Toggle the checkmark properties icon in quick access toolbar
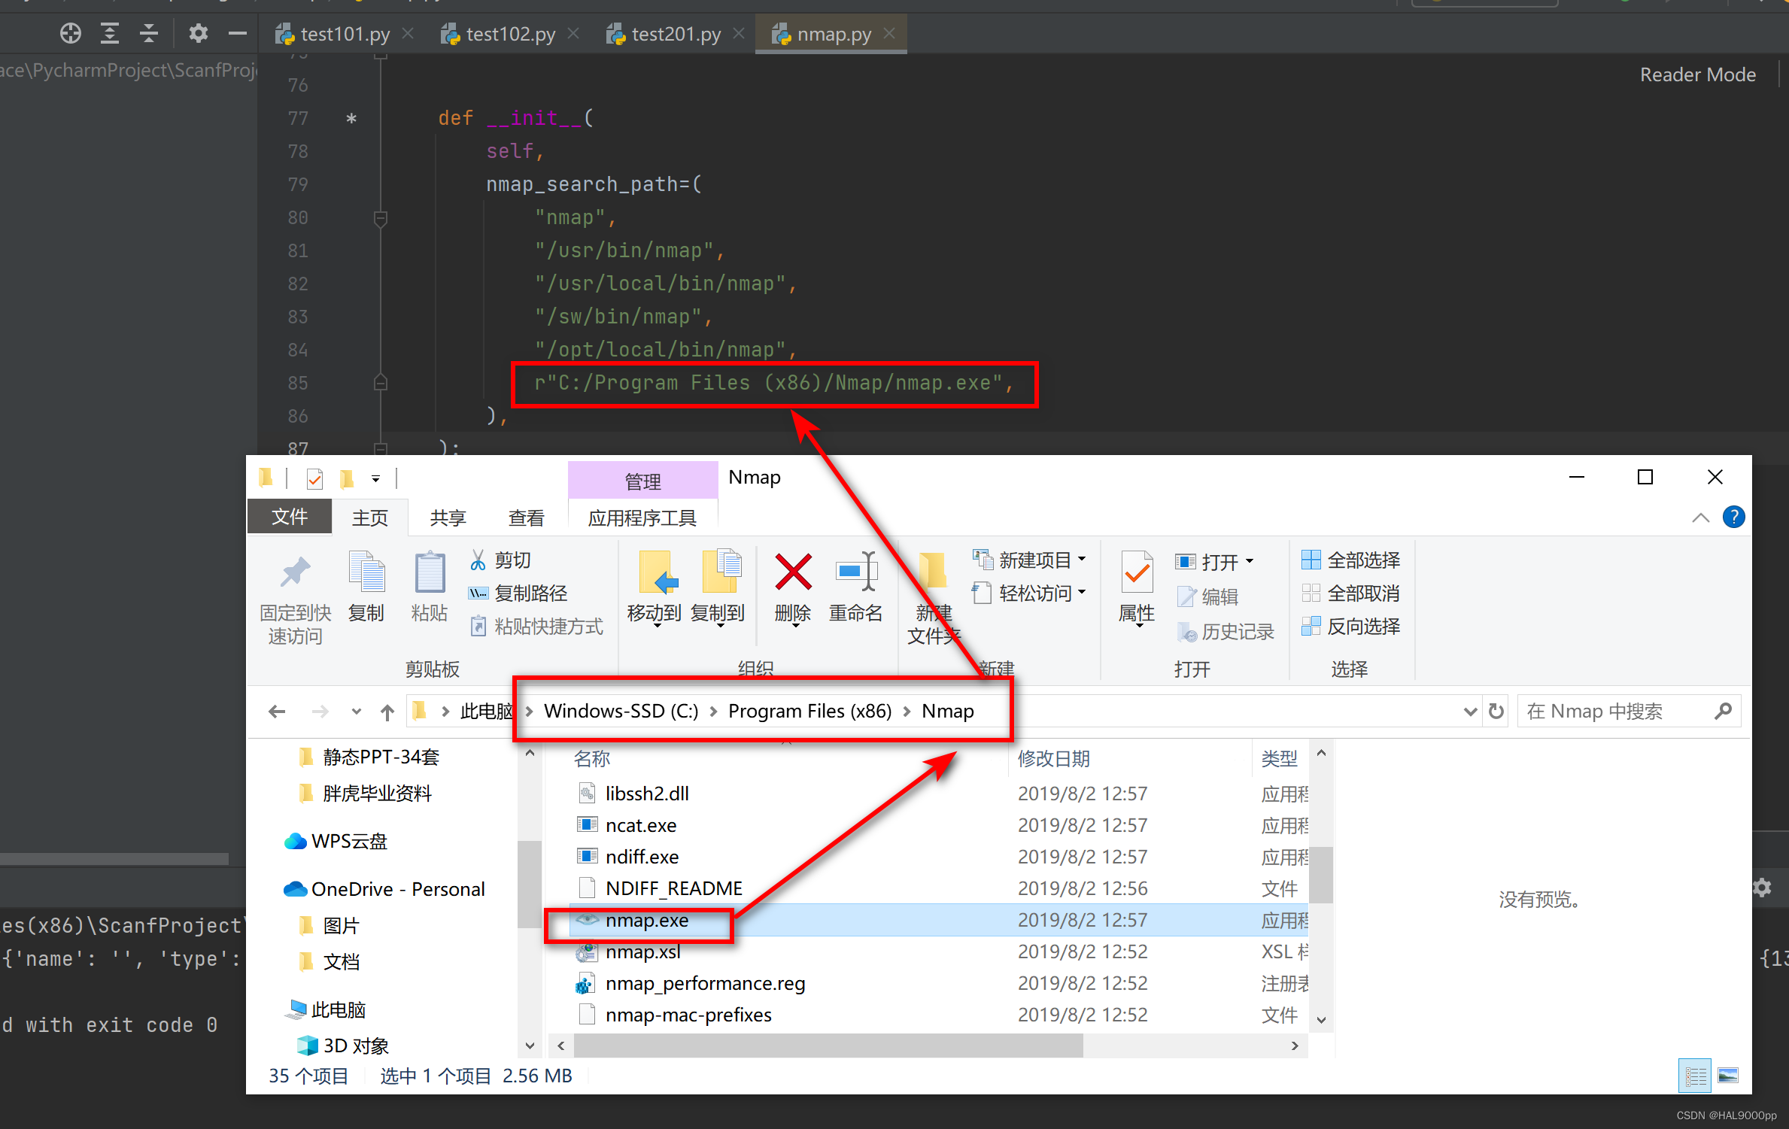This screenshot has height=1129, width=1789. point(315,478)
